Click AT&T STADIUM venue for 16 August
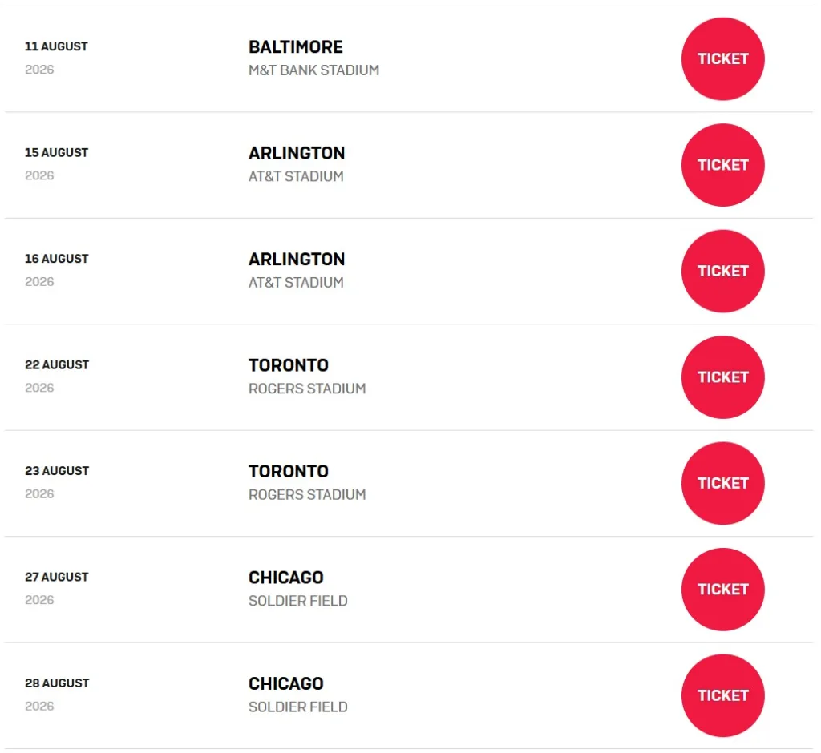821x753 pixels. [x=296, y=282]
